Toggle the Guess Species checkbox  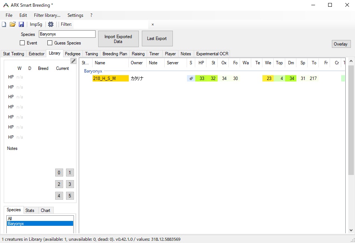(x=50, y=43)
